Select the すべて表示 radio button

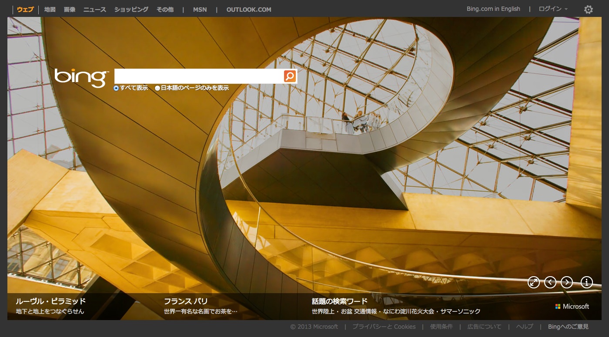click(116, 88)
